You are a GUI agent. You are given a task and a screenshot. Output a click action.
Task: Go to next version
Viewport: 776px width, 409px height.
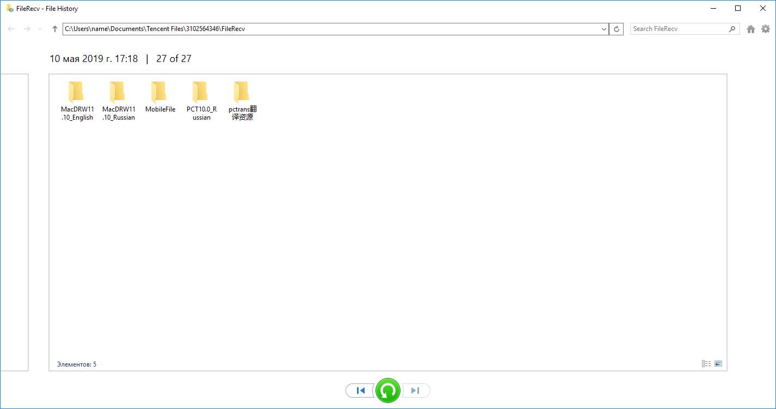click(x=416, y=391)
